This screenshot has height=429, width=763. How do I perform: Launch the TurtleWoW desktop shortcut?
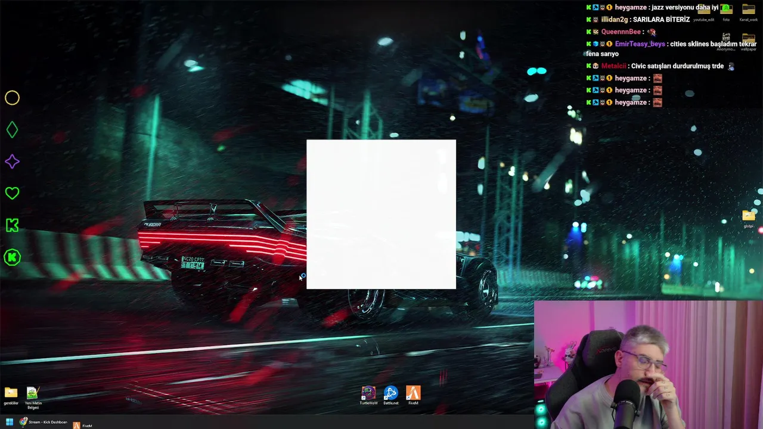pyautogui.click(x=368, y=396)
